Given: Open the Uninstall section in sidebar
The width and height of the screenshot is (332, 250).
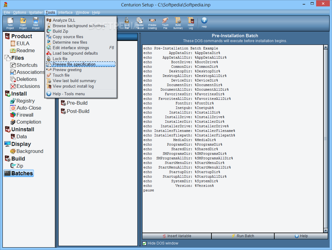Looking at the screenshot, I should tap(20, 129).
